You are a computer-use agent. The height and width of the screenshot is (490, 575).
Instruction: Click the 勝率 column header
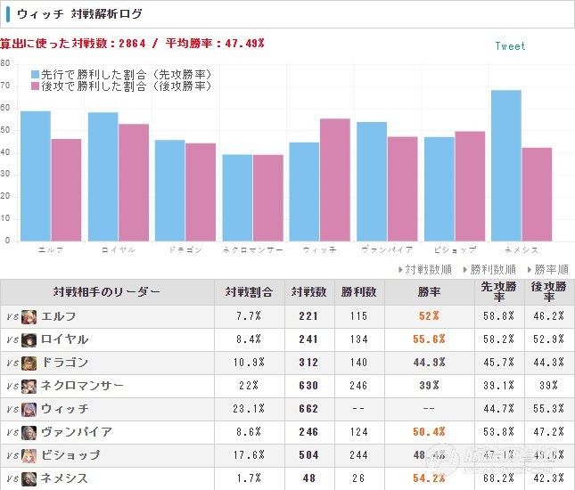[430, 292]
